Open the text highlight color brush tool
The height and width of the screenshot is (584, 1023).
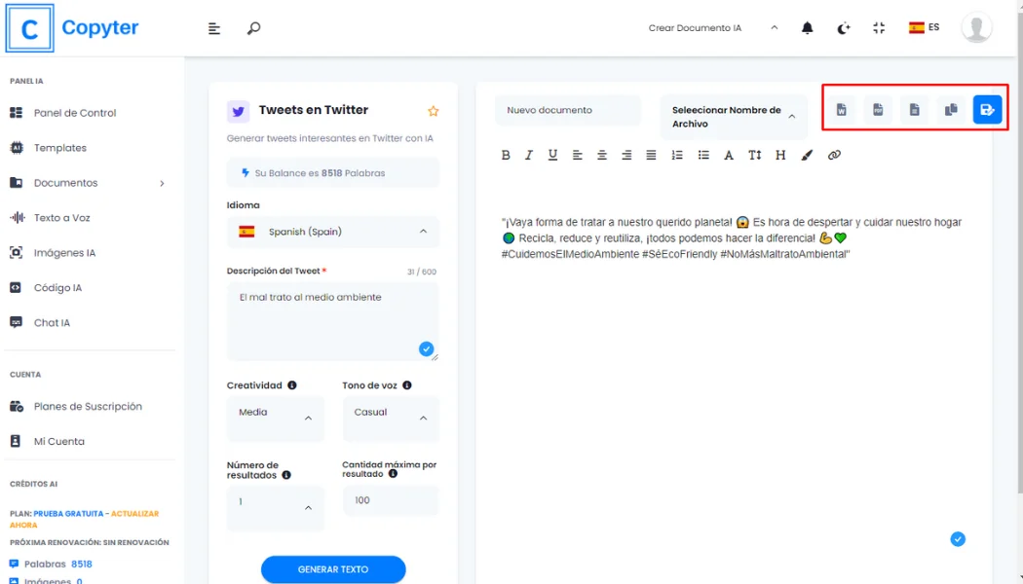coord(807,155)
